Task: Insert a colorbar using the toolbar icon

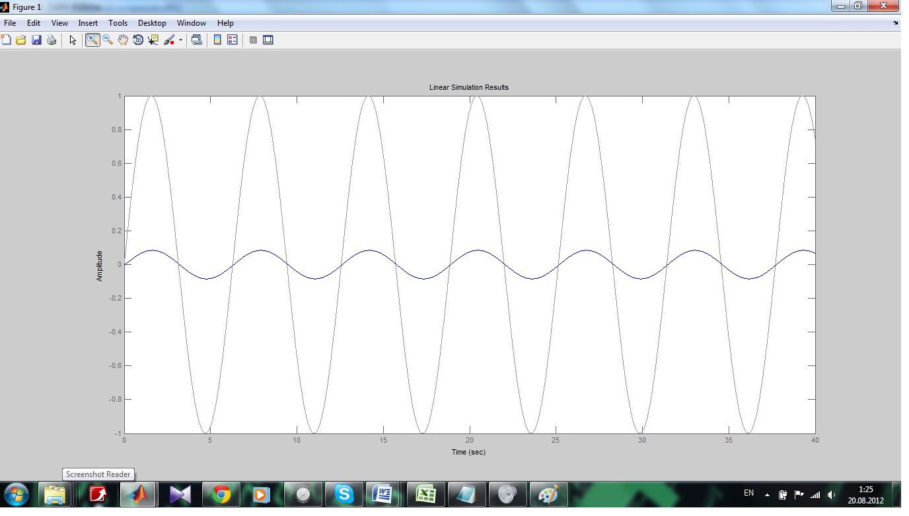Action: click(x=217, y=40)
